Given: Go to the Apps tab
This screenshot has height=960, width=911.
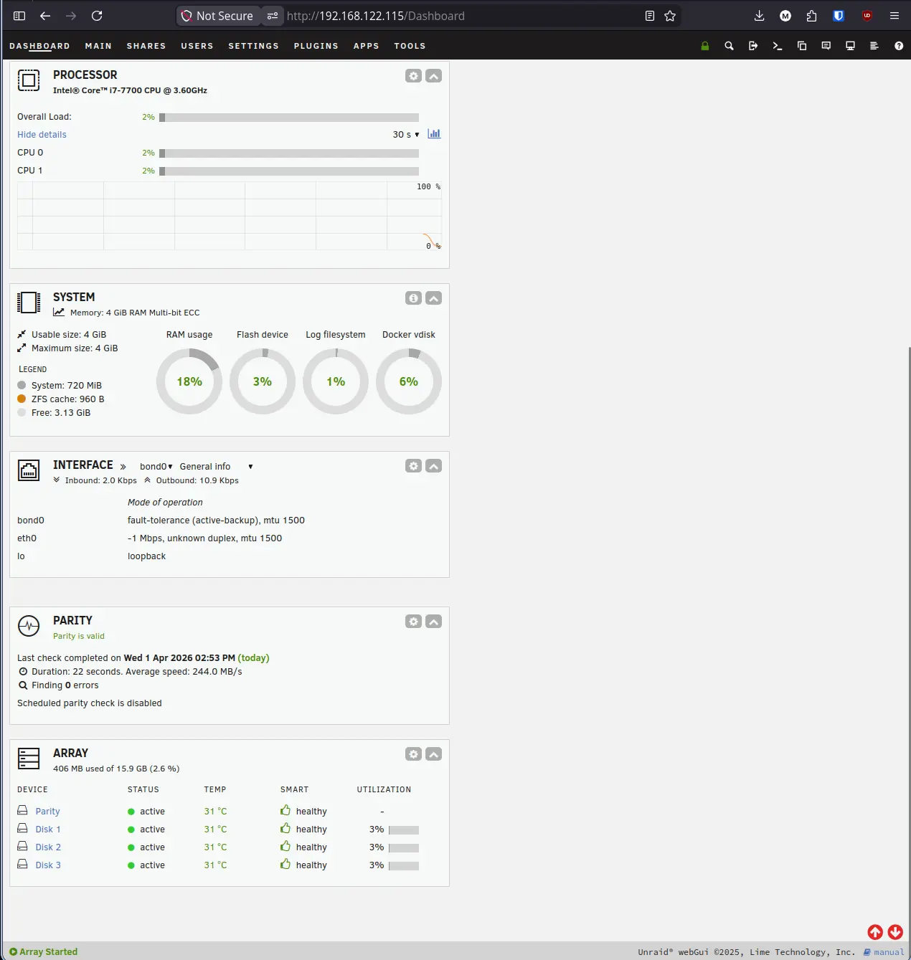Looking at the screenshot, I should tap(366, 46).
